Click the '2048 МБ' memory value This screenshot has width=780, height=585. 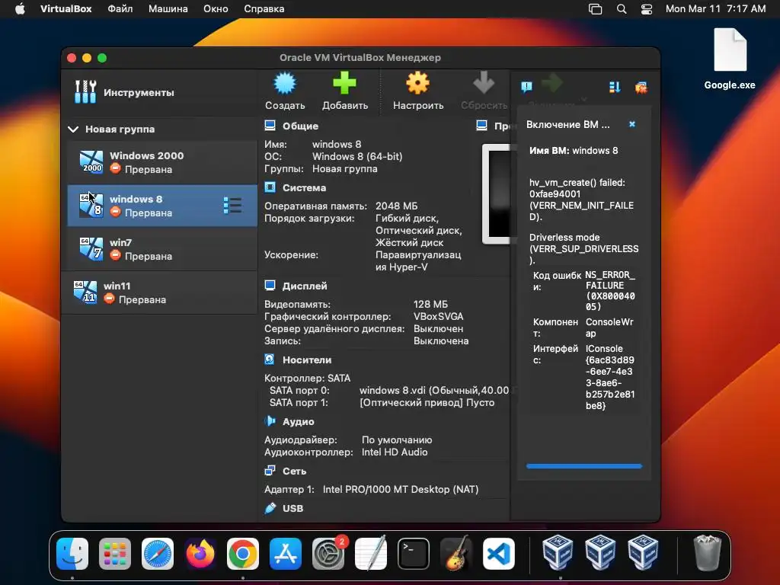click(x=396, y=206)
